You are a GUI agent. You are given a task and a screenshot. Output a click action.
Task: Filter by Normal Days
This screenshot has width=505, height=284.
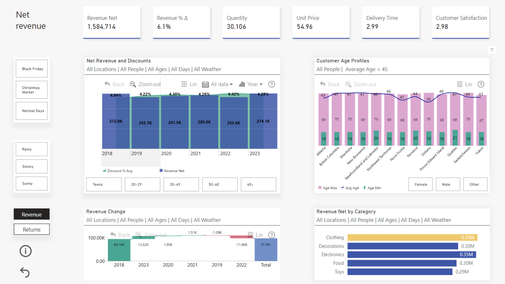32,111
